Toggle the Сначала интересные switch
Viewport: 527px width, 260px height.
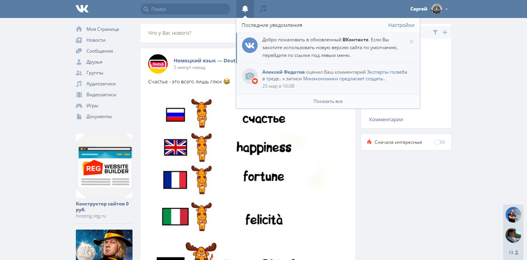pos(440,142)
